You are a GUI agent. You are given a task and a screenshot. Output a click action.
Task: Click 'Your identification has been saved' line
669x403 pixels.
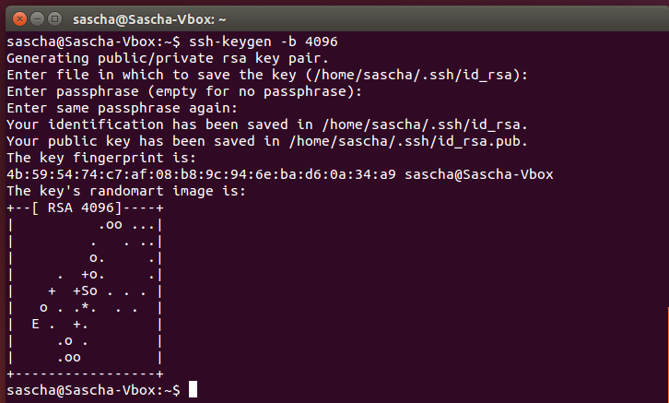pyautogui.click(x=267, y=124)
